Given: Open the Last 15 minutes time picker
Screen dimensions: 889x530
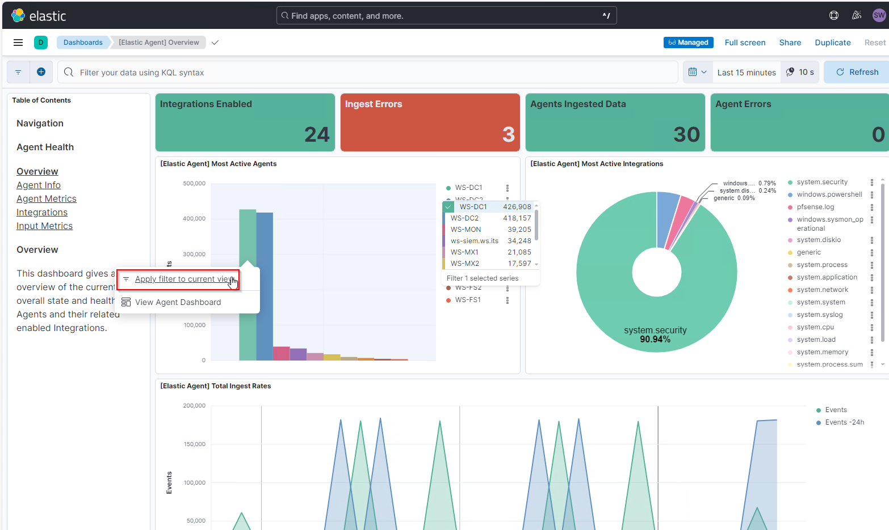Looking at the screenshot, I should [747, 72].
